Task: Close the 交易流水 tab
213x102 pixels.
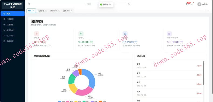Action: 71,11
